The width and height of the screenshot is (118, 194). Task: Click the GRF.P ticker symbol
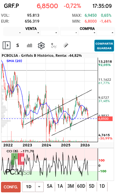(x=11, y=6)
